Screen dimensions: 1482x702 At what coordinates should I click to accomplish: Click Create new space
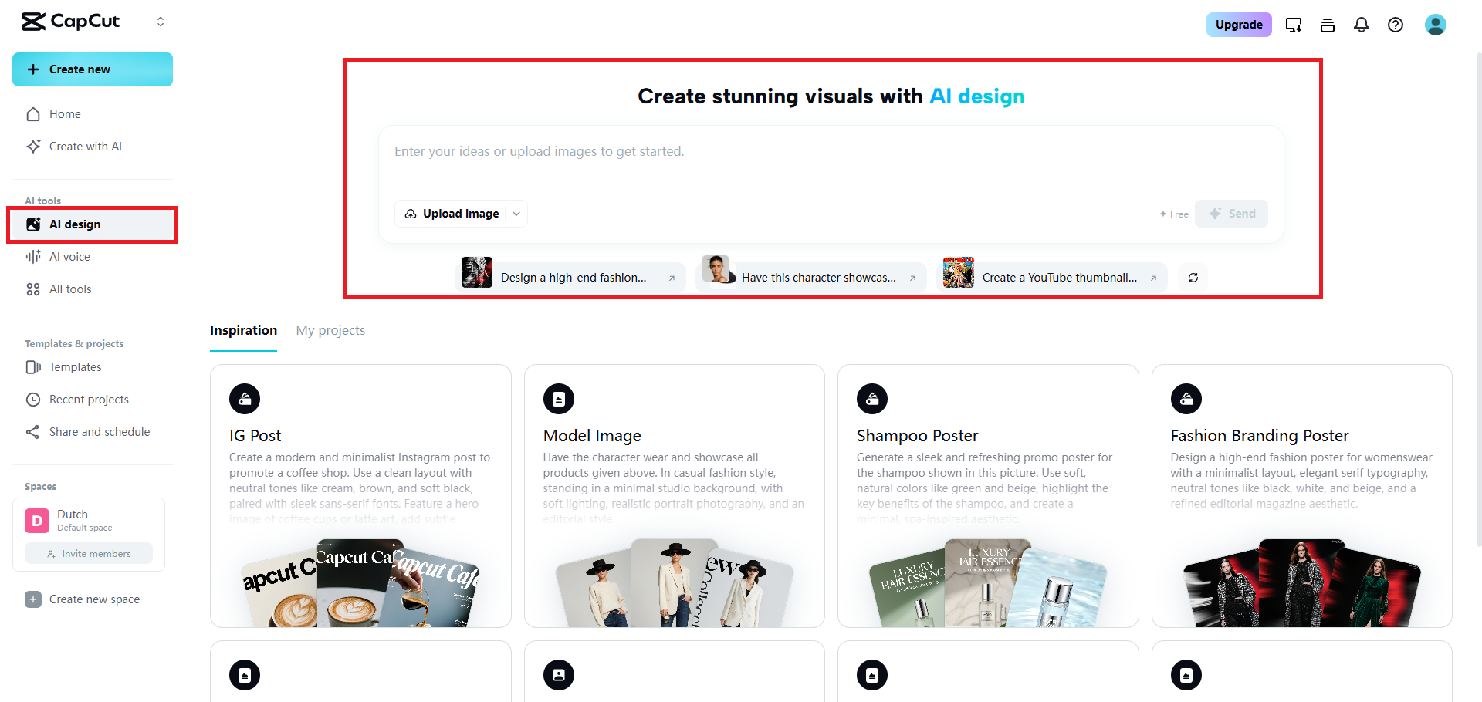pyautogui.click(x=93, y=599)
